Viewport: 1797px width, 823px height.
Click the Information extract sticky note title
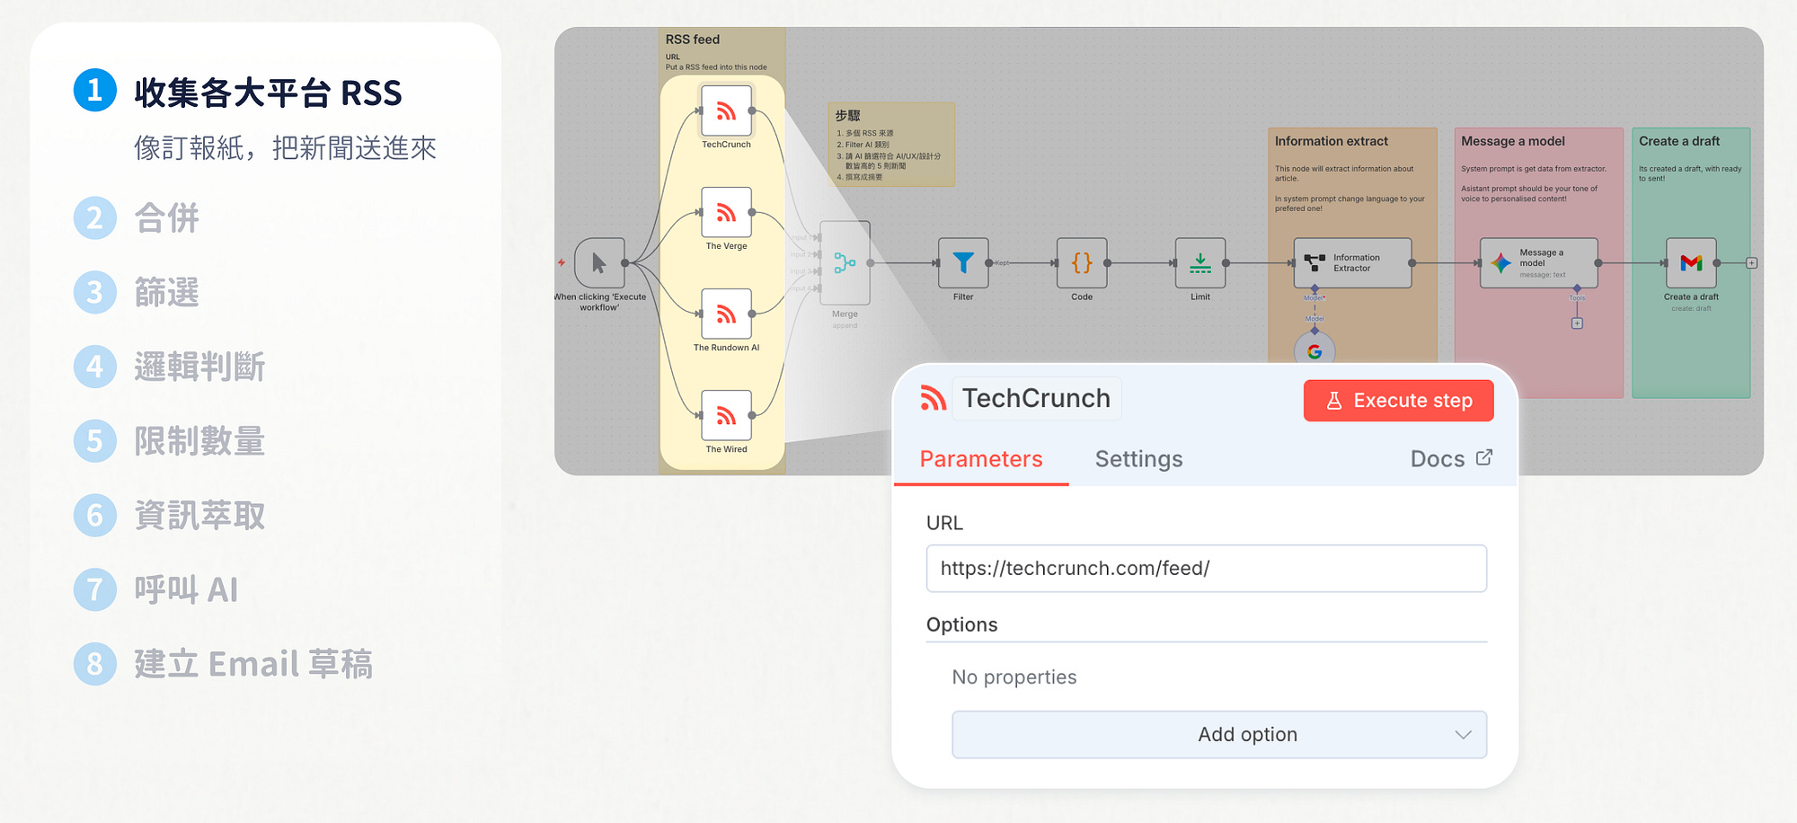[1331, 141]
